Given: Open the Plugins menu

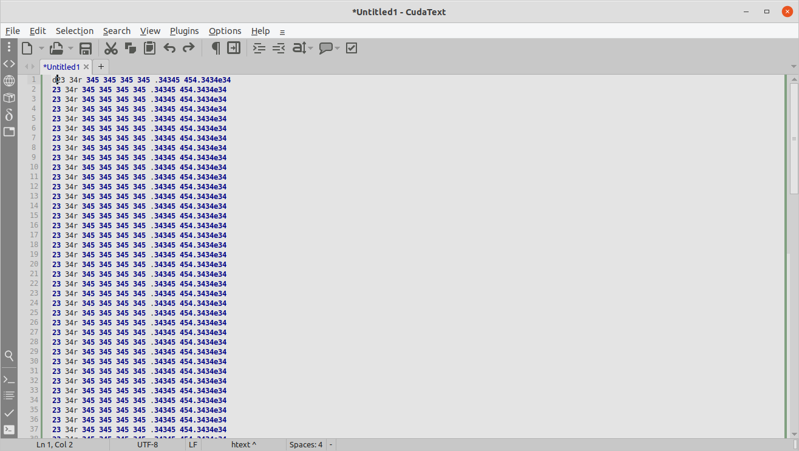Looking at the screenshot, I should [185, 31].
